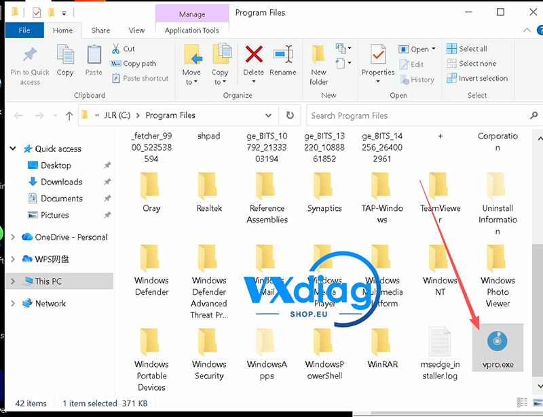This screenshot has height=417, width=543.
Task: Click the back navigation arrow
Action: pos(18,115)
